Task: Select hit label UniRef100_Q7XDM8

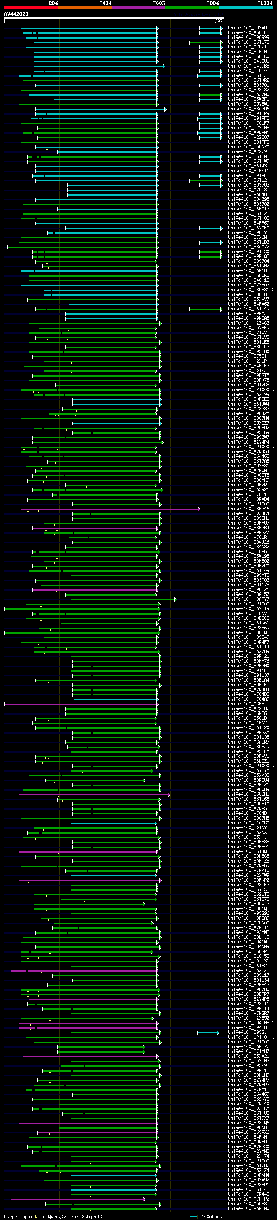Action: coord(248,128)
